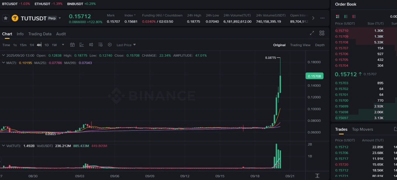Click the MA(99) value 0.07043
The width and height of the screenshot is (397, 180).
tap(85, 63)
